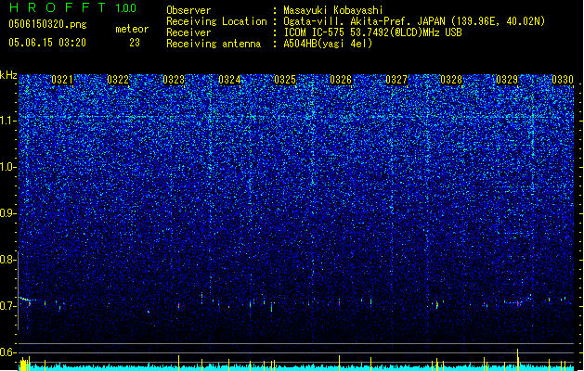The width and height of the screenshot is (584, 371).
Task: Click the 0330 time marker
Action: point(563,80)
